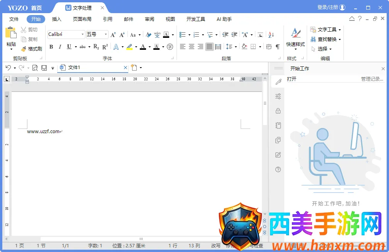Open the 插入 (Insert) ribbon tab
The width and height of the screenshot is (389, 252).
coord(57,19)
